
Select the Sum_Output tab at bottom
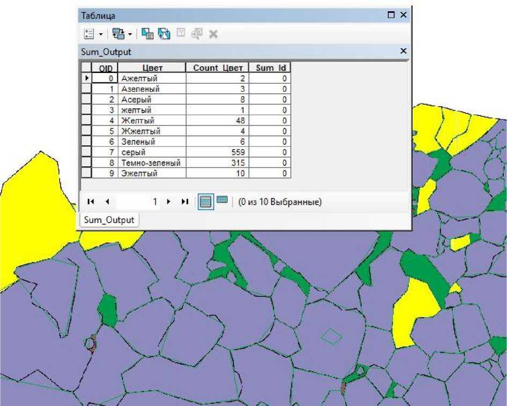pos(109,220)
